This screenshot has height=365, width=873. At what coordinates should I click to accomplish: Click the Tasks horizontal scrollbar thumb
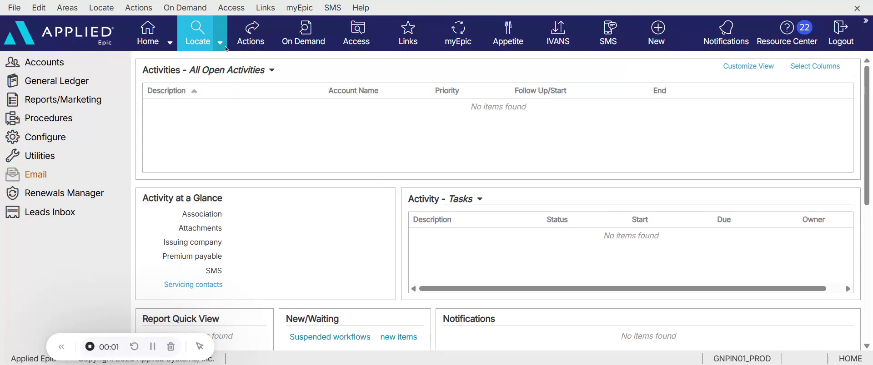tap(622, 289)
